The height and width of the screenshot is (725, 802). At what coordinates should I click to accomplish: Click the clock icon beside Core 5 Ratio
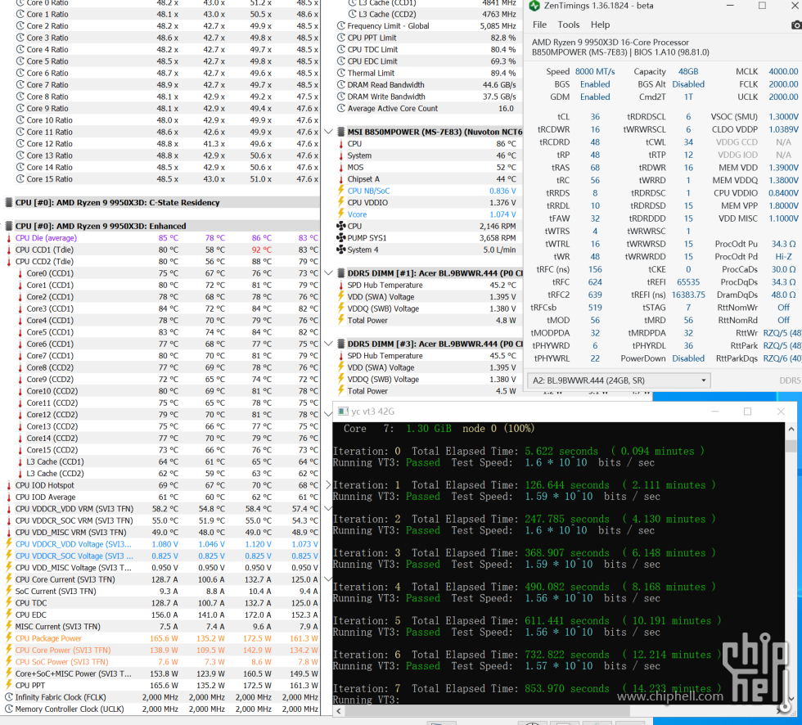tap(20, 61)
